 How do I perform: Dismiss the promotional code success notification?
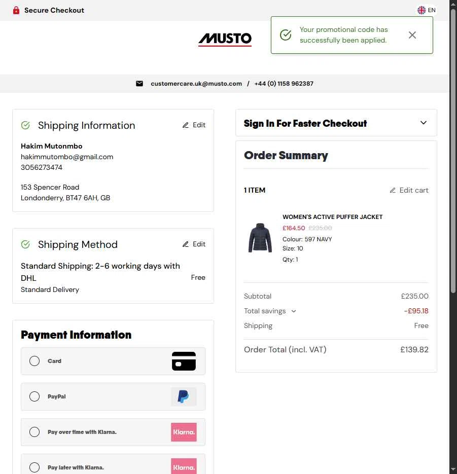412,35
